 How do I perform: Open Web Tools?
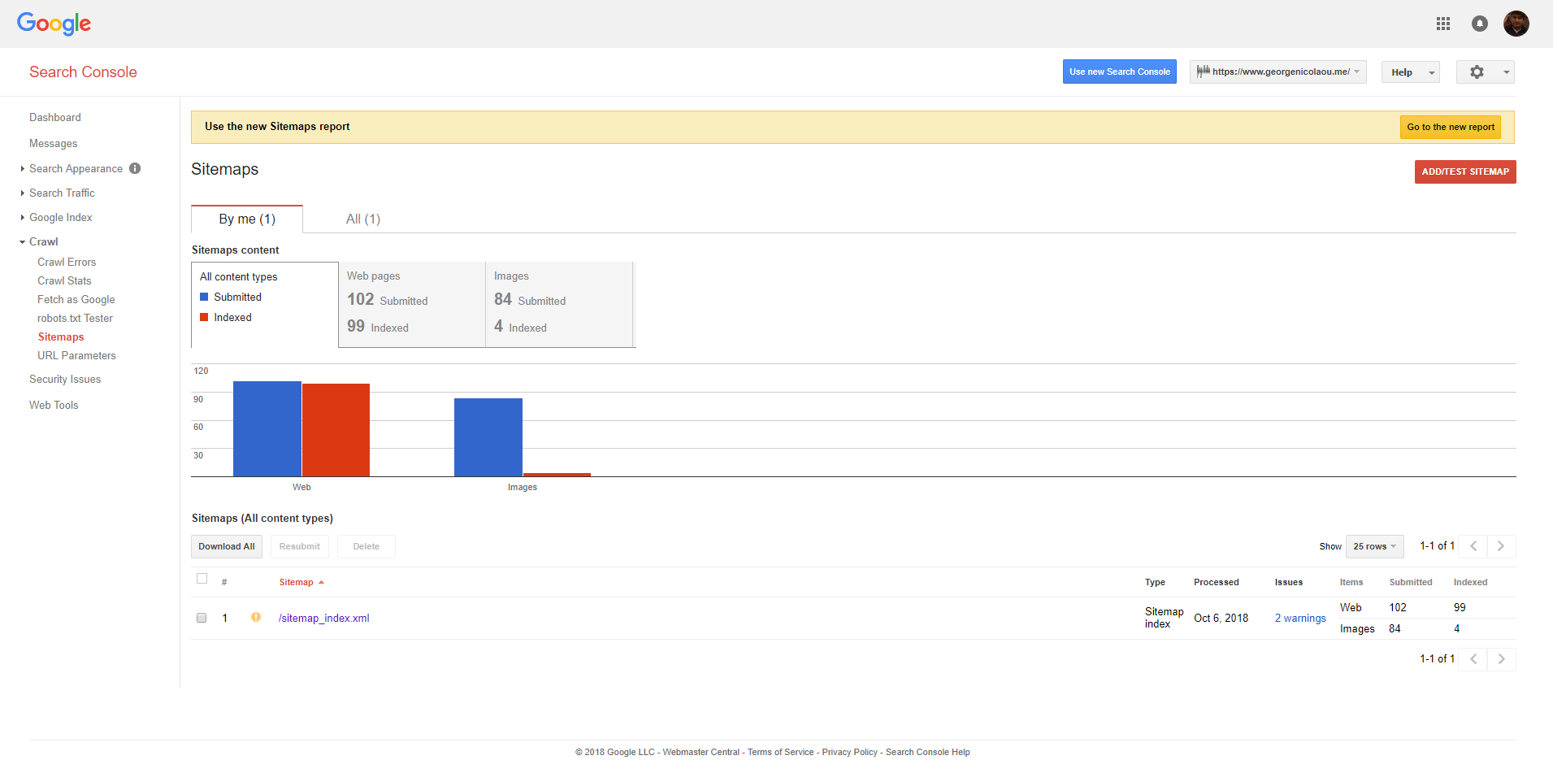pos(54,405)
